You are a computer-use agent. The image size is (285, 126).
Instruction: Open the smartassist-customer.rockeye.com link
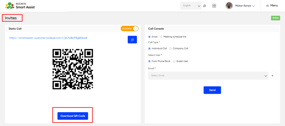[48, 38]
